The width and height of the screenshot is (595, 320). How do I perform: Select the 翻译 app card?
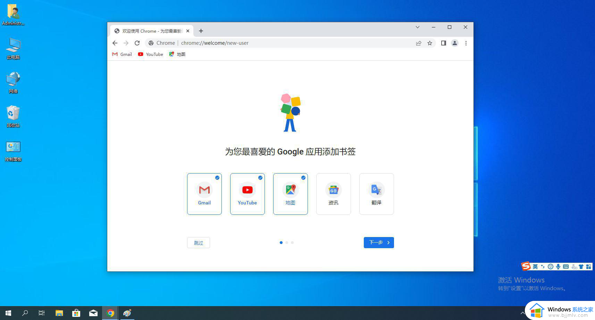click(x=377, y=194)
